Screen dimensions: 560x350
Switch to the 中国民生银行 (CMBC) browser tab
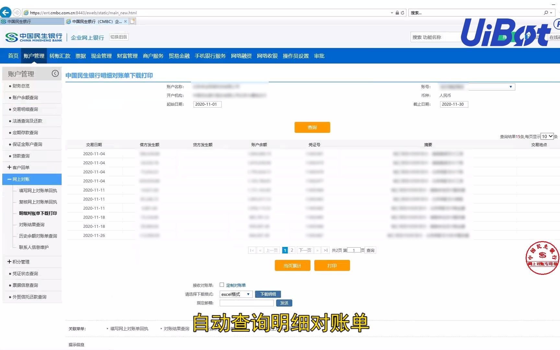tap(94, 21)
